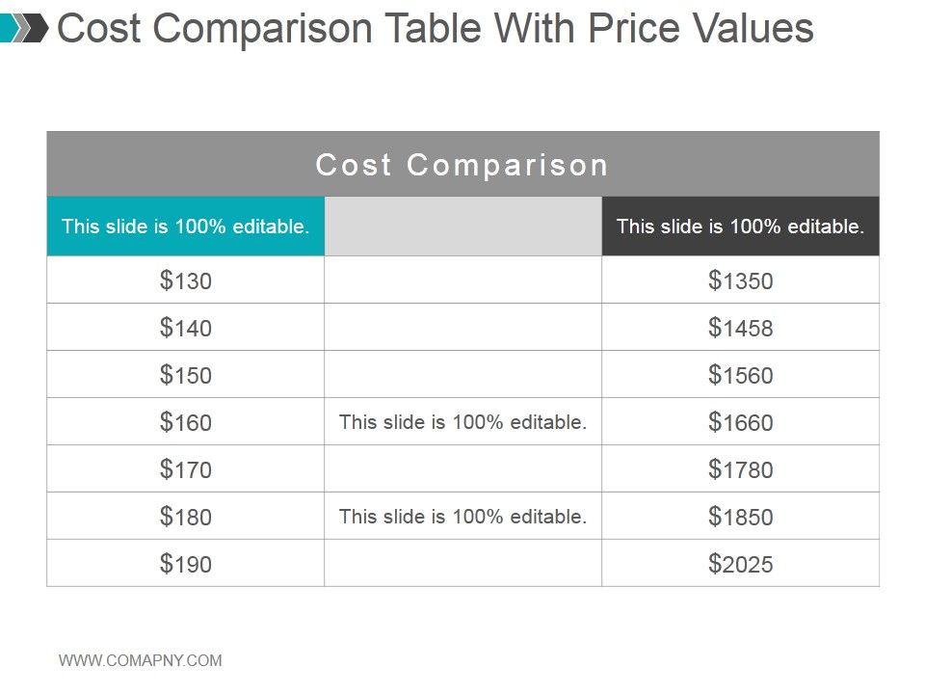Select the teal header cell
The image size is (925, 694).
tap(186, 227)
